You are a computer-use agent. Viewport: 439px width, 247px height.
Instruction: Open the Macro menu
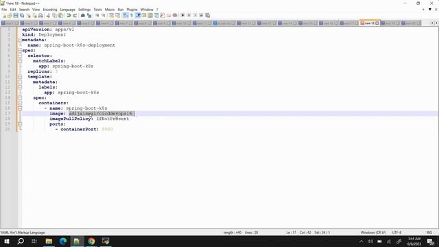coord(110,10)
